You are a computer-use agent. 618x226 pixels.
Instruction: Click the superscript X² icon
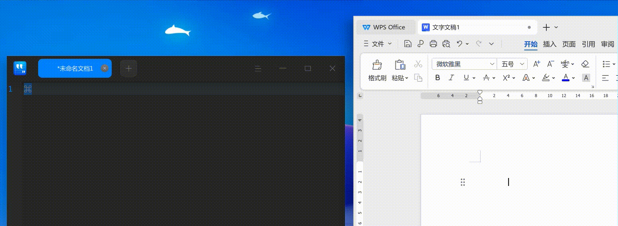[506, 78]
